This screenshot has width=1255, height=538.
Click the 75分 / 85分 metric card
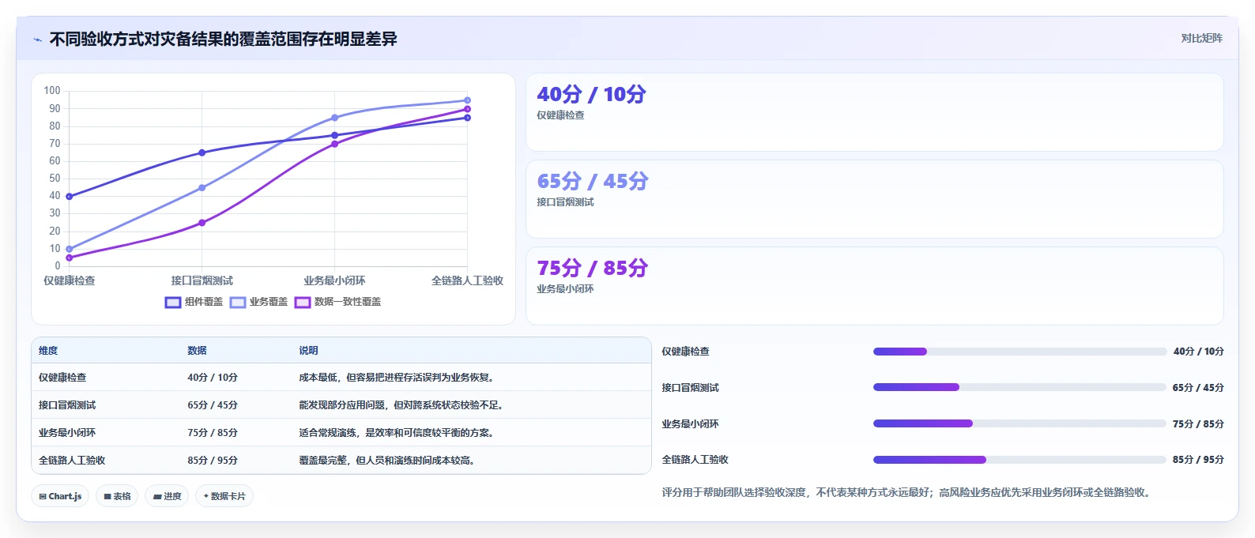(874, 286)
